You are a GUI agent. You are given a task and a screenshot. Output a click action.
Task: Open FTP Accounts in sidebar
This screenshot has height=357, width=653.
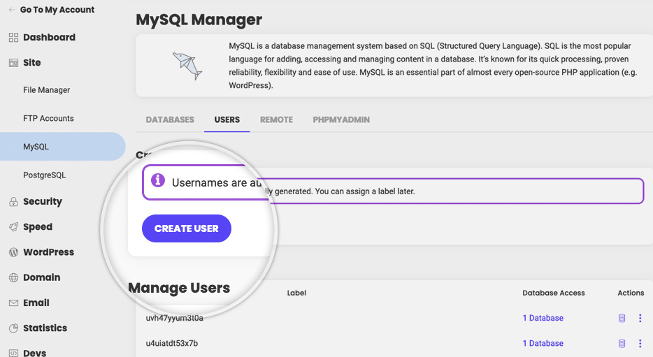point(48,118)
